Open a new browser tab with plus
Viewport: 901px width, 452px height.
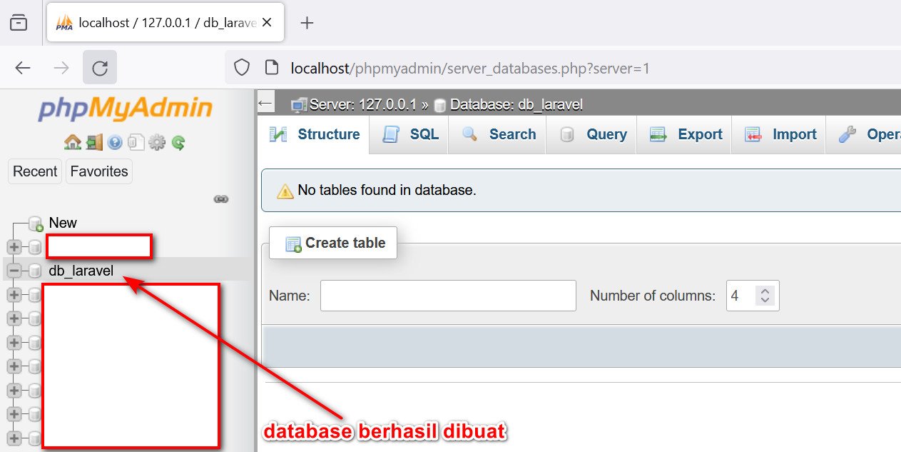point(307,23)
